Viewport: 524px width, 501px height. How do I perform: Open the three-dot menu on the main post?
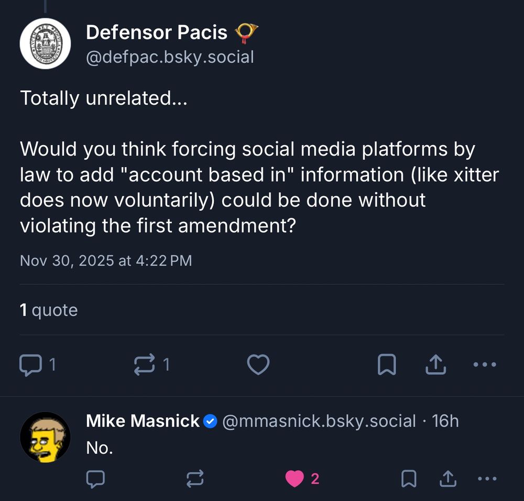pyautogui.click(x=485, y=365)
